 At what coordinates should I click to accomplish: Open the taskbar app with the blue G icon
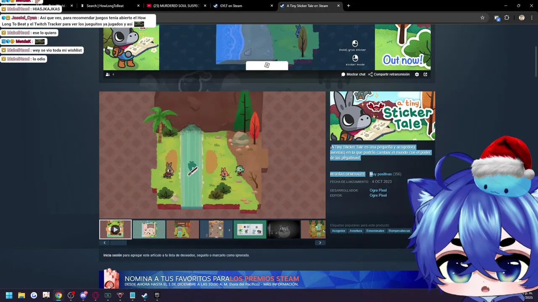[x=34, y=295]
